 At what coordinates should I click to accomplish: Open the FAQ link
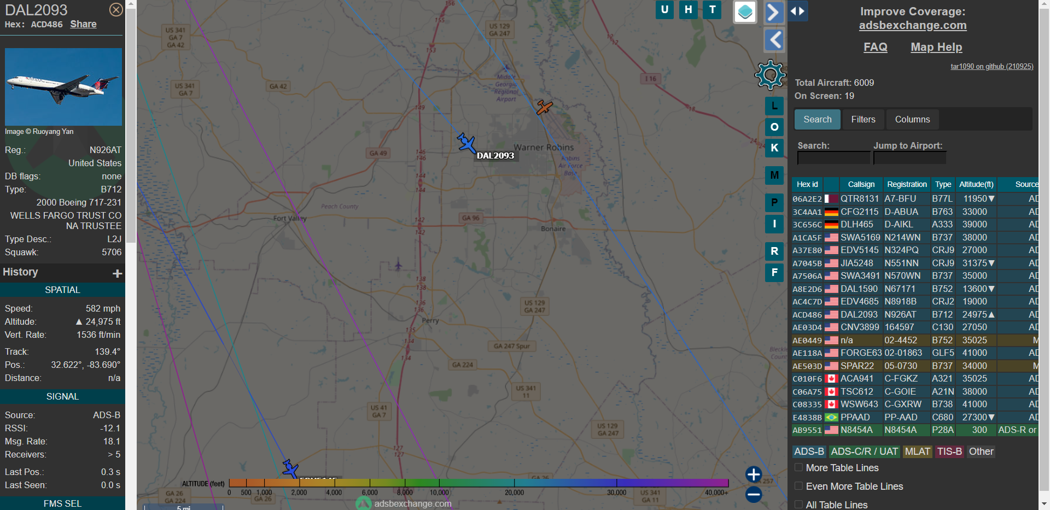(876, 47)
